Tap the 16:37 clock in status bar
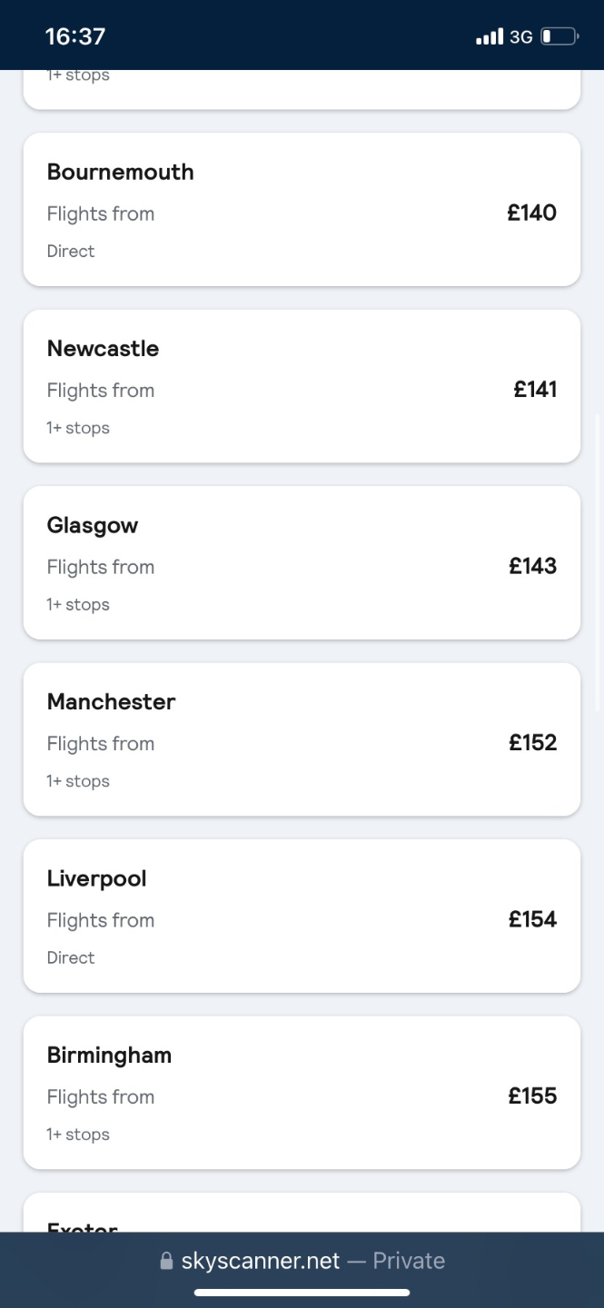This screenshot has height=1308, width=604. tap(75, 36)
